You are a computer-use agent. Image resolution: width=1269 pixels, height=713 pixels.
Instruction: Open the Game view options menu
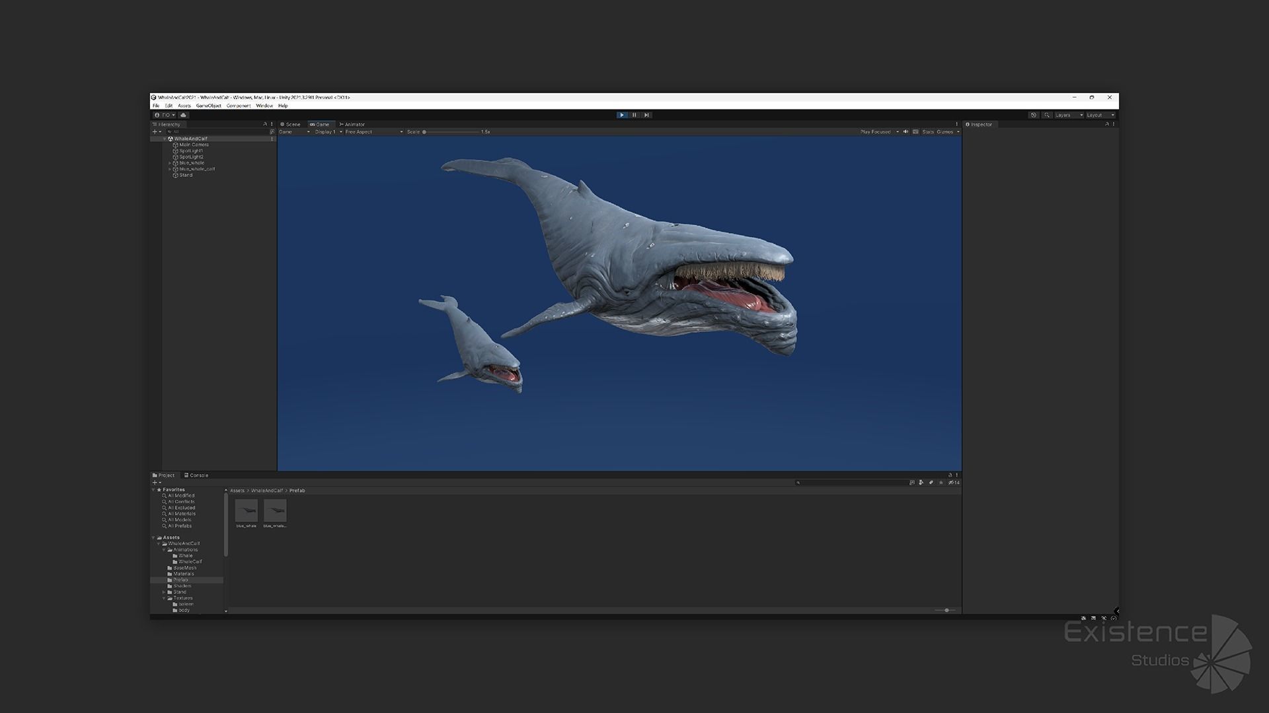956,124
